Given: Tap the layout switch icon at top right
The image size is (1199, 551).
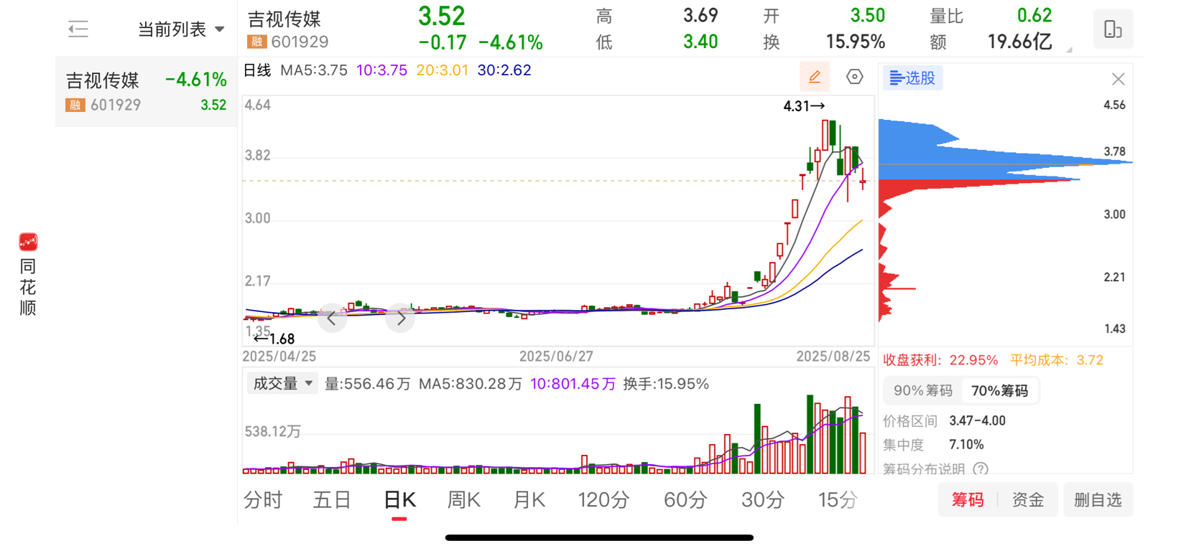Looking at the screenshot, I should click(1113, 29).
